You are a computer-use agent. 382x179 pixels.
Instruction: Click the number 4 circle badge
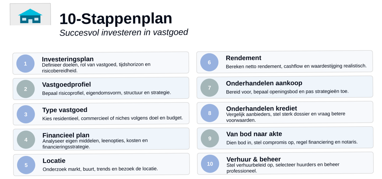[26, 140]
